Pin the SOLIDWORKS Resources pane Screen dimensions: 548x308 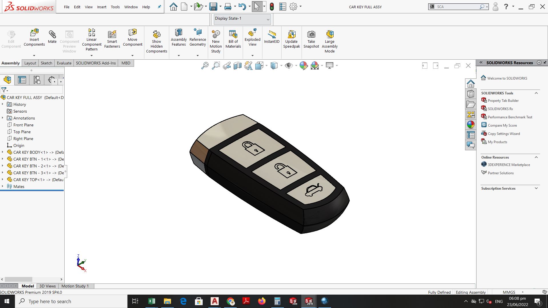(x=545, y=62)
